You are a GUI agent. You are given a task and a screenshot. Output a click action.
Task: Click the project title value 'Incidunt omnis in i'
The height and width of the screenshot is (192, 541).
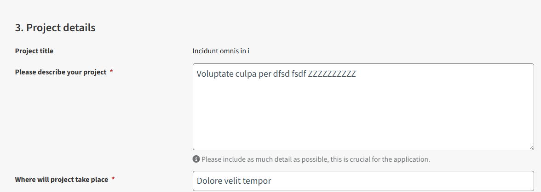point(221,51)
